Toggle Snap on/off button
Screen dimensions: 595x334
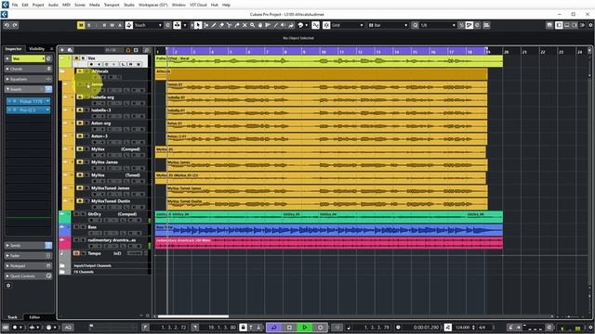[x=326, y=25]
